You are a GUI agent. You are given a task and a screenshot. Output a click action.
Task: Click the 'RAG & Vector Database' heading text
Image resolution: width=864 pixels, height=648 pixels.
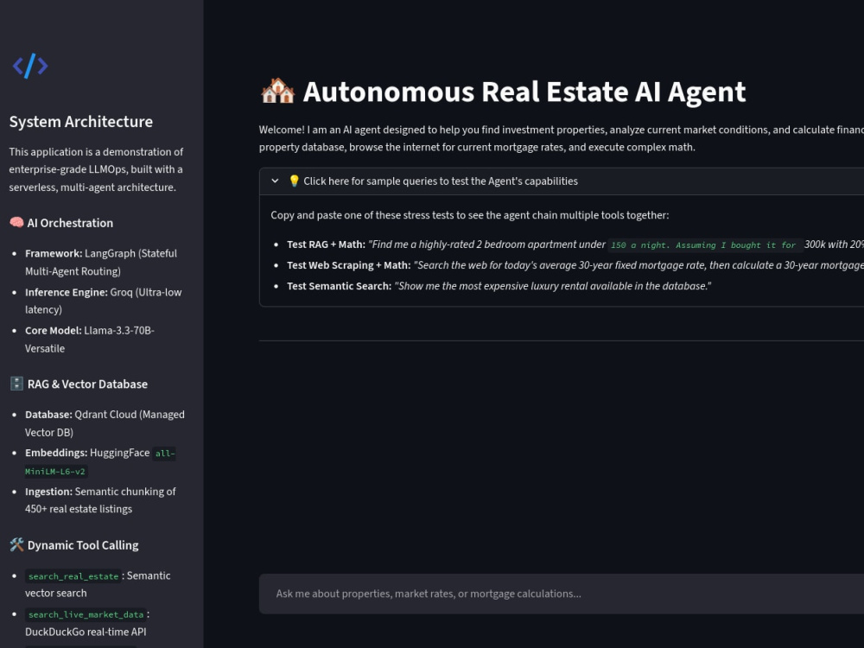pyautogui.click(x=87, y=384)
